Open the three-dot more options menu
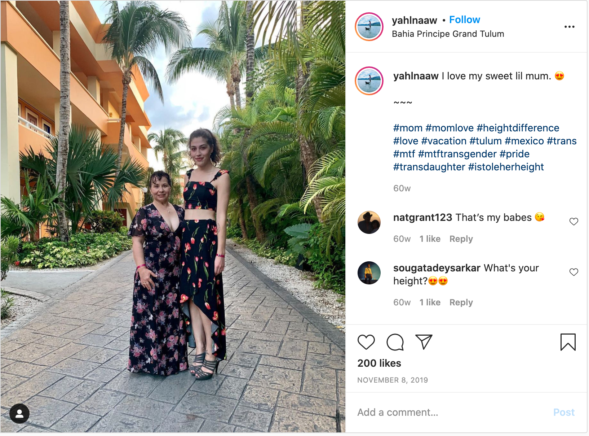This screenshot has height=436, width=589. tap(570, 27)
